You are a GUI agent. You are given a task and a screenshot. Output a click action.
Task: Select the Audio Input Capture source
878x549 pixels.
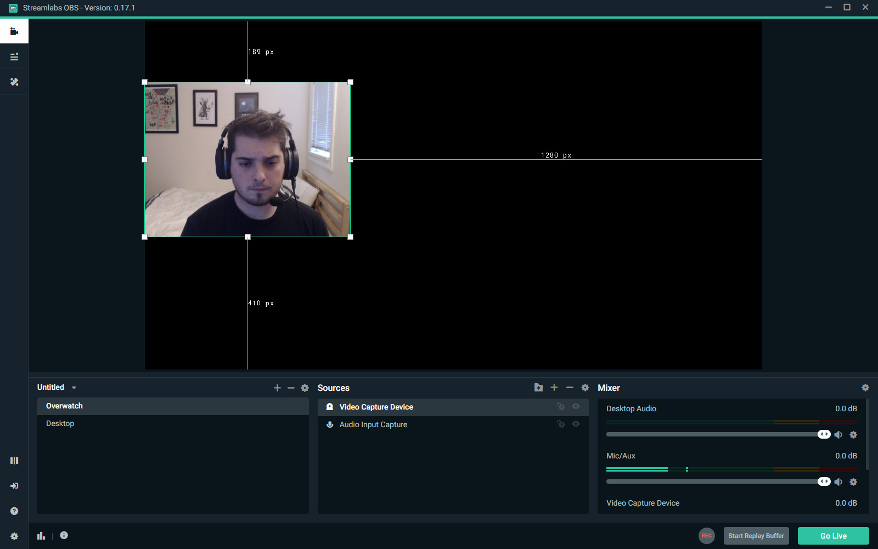(x=453, y=425)
